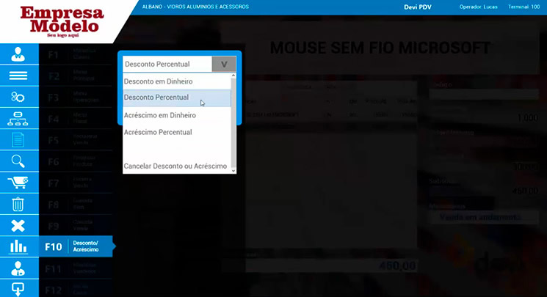Image resolution: width=547 pixels, height=297 pixels.
Task: Click the Empresa Modelo logo
Action: click(62, 21)
